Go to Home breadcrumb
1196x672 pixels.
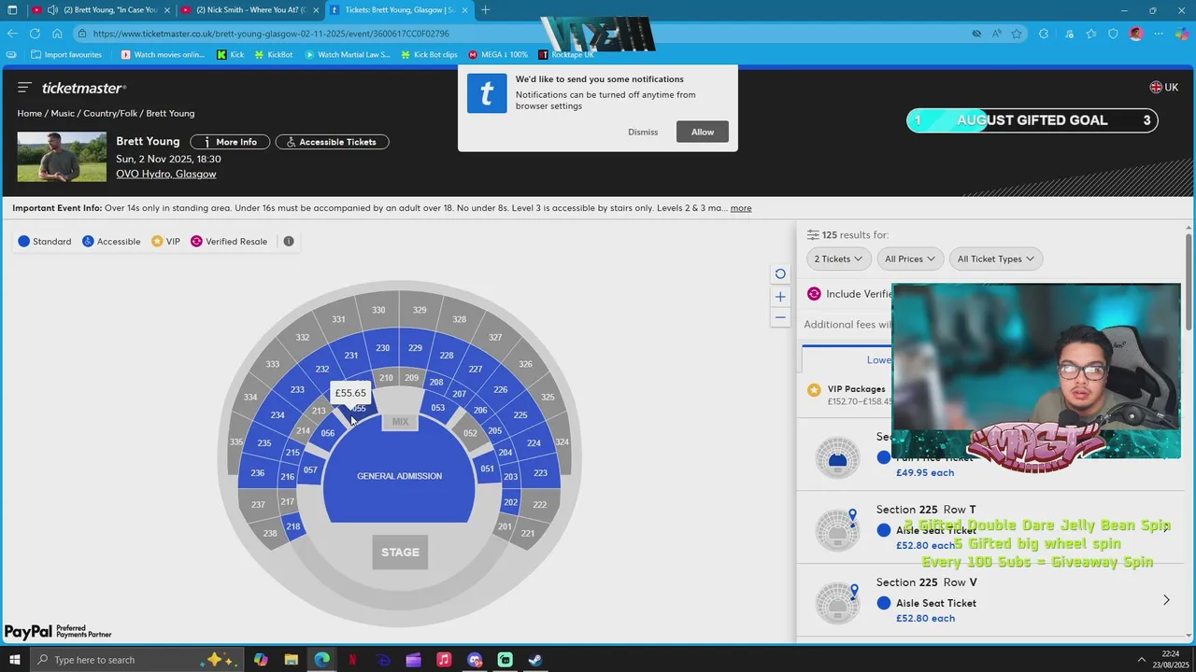(x=29, y=113)
